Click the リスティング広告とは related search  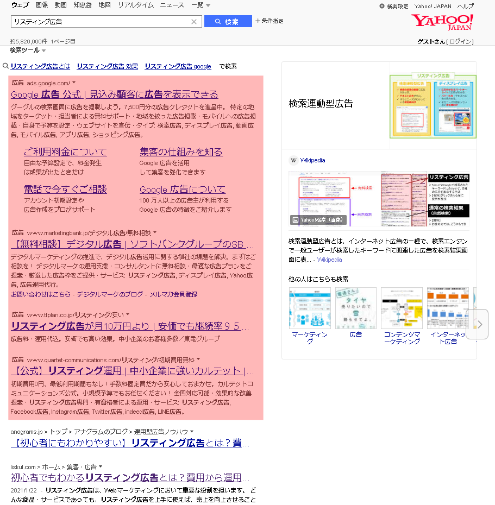40,66
